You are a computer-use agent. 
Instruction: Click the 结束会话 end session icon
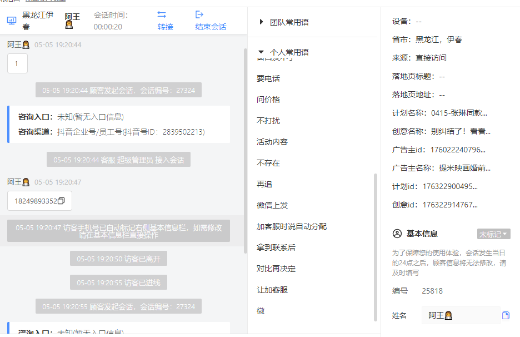(199, 14)
